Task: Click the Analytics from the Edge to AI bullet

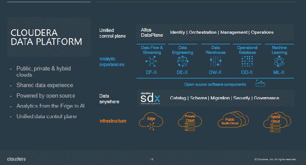Action: click(x=51, y=106)
